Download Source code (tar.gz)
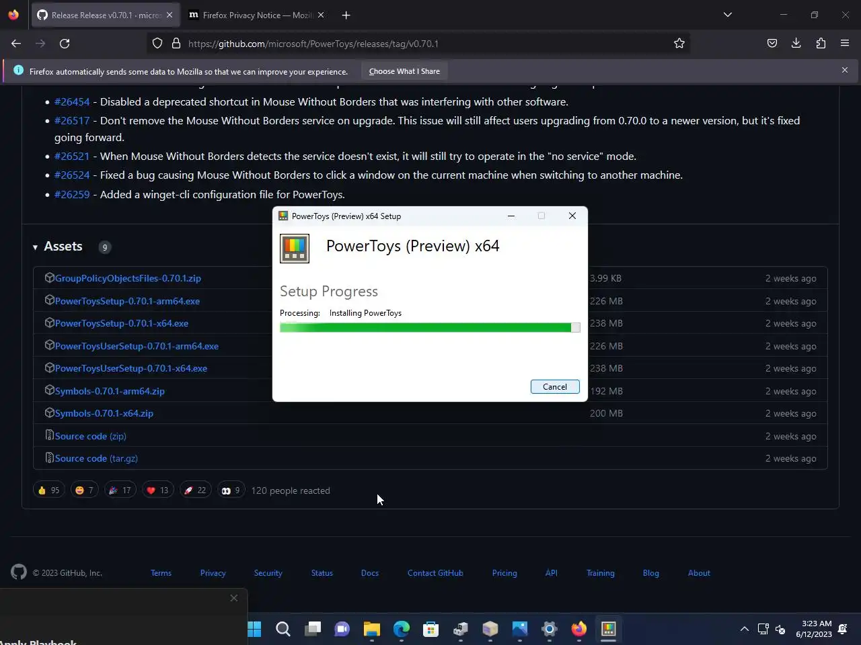The image size is (861, 645). [x=96, y=458]
